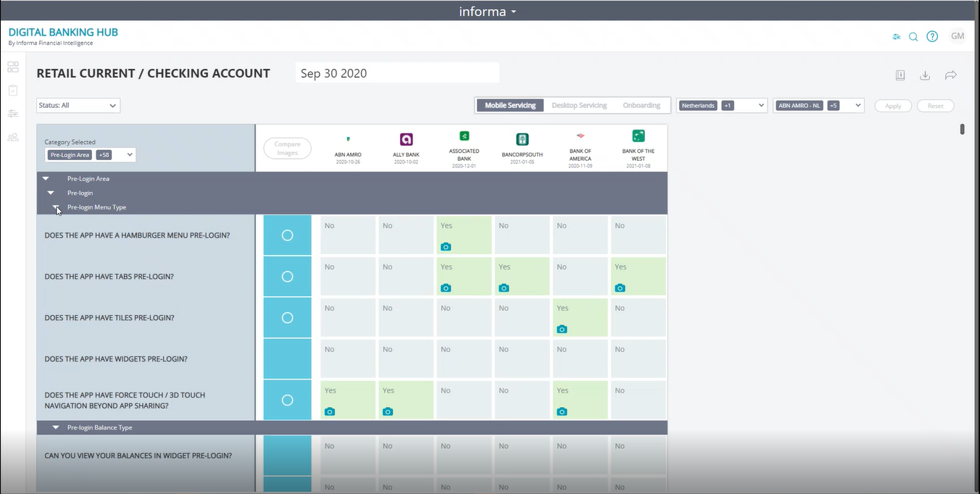Click the Ally Bank logo
Viewport: 980px width, 494px height.
[x=407, y=139]
